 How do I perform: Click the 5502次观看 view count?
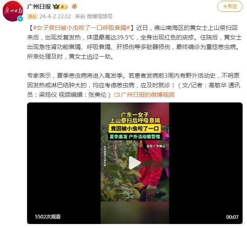(x=48, y=216)
